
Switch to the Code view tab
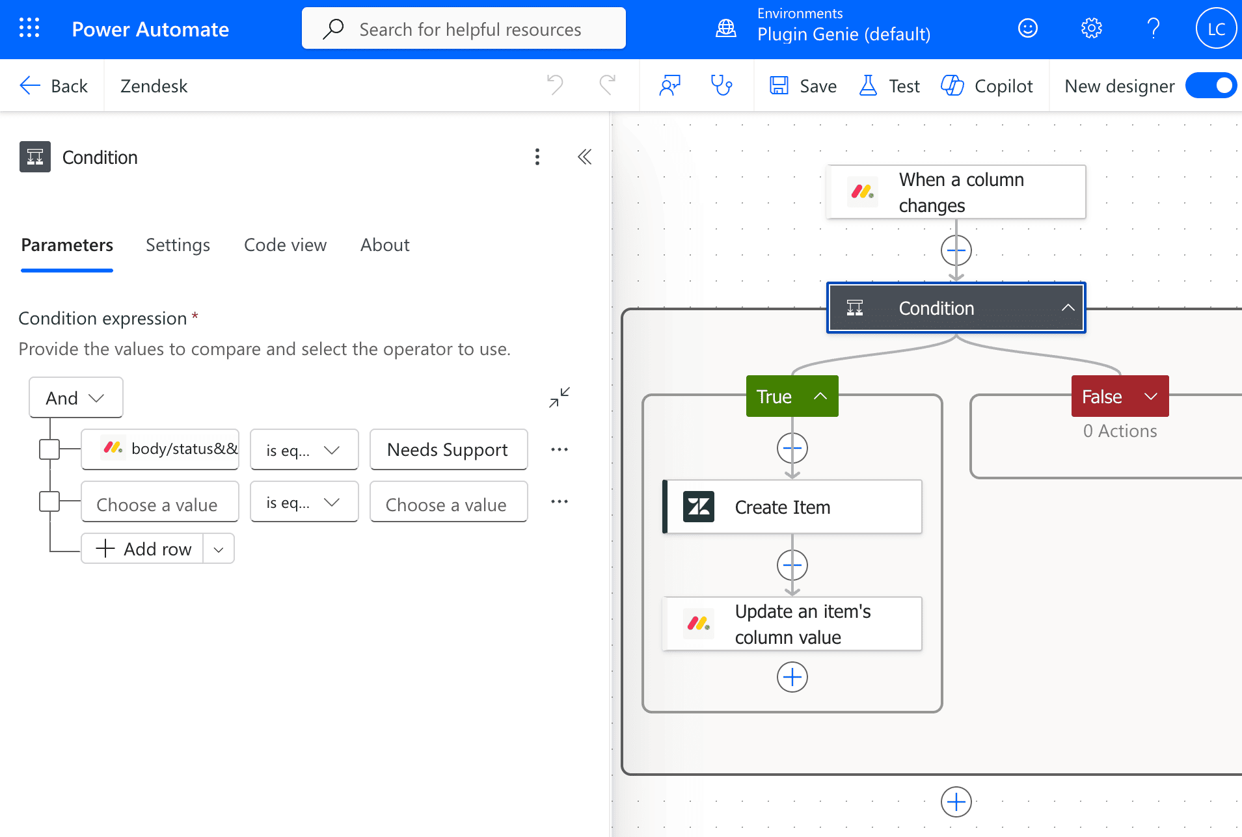[285, 245]
